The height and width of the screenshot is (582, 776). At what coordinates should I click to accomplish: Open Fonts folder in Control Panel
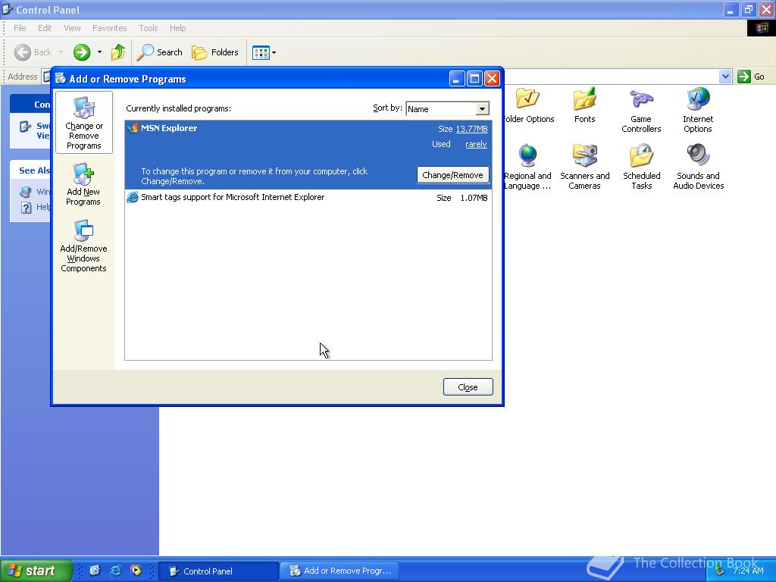click(584, 105)
